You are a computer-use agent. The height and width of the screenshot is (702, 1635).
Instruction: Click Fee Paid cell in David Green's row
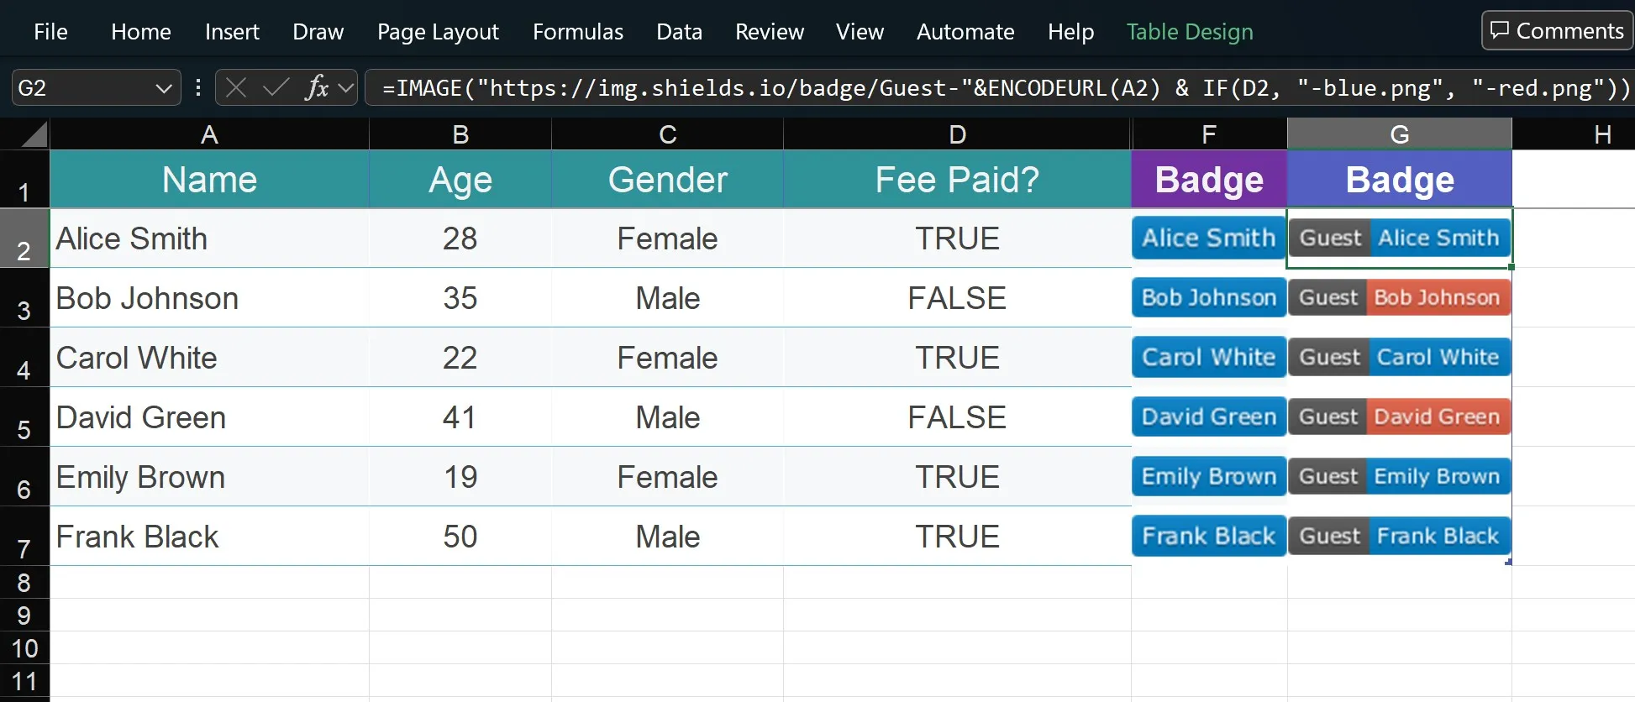[x=957, y=417]
